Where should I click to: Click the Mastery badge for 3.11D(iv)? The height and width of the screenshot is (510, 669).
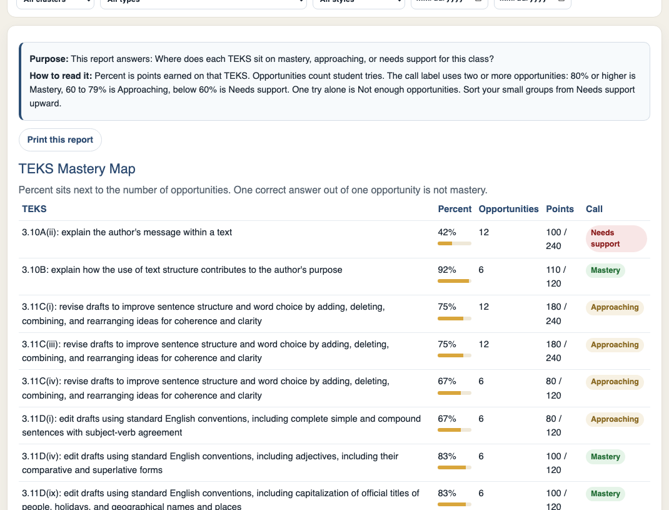pyautogui.click(x=605, y=457)
